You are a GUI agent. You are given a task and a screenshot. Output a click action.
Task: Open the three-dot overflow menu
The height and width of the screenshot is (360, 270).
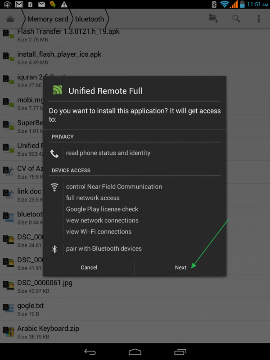pyautogui.click(x=259, y=18)
